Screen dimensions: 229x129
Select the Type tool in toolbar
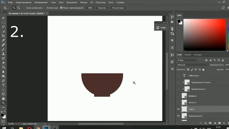click(3, 85)
